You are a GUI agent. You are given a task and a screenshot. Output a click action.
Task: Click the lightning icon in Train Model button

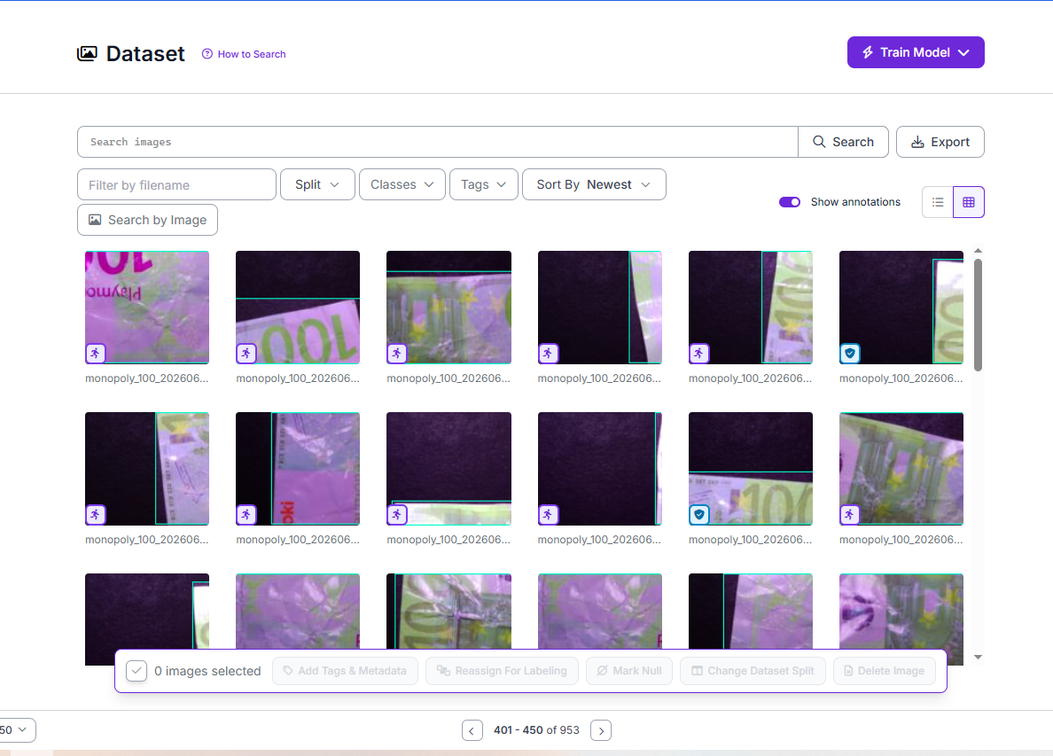pyautogui.click(x=868, y=52)
